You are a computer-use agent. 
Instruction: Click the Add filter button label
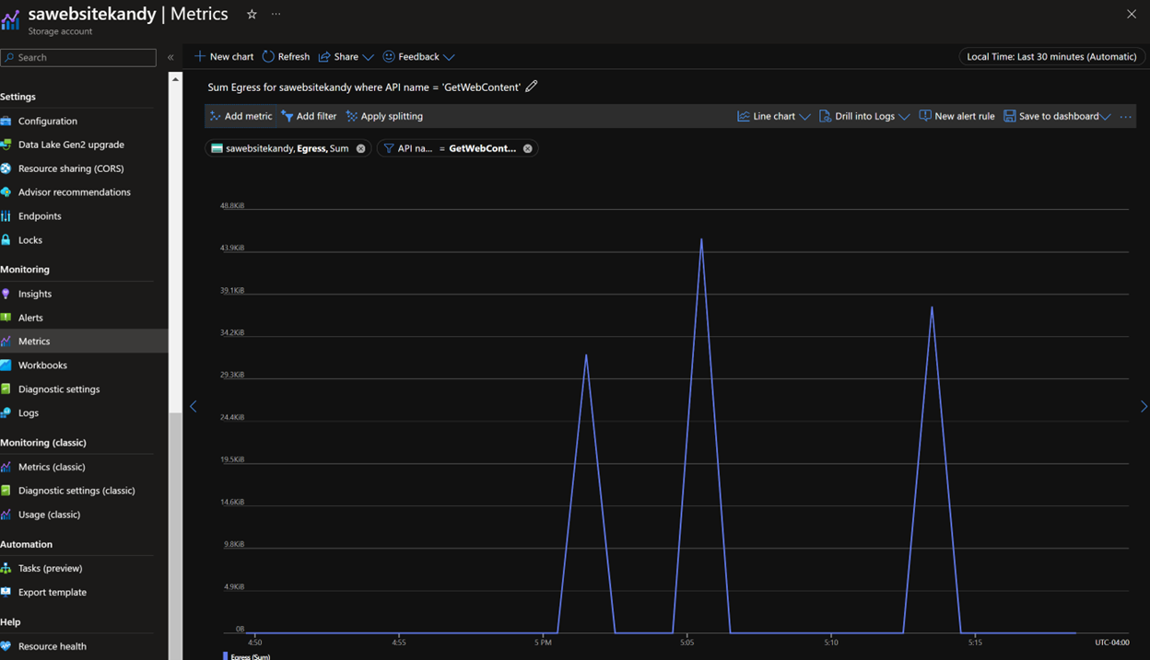click(x=316, y=116)
